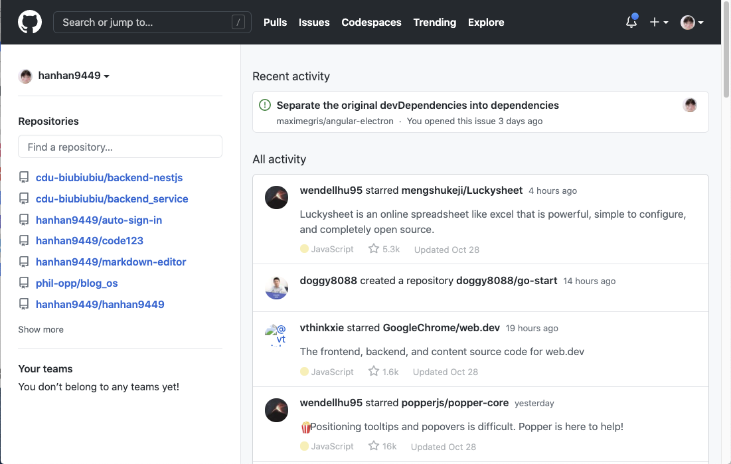Click the Find a repository field

point(120,147)
